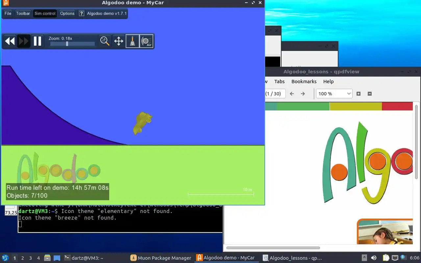The height and width of the screenshot is (263, 421).
Task: Click the greyed-out redo forward button
Action: point(24,41)
